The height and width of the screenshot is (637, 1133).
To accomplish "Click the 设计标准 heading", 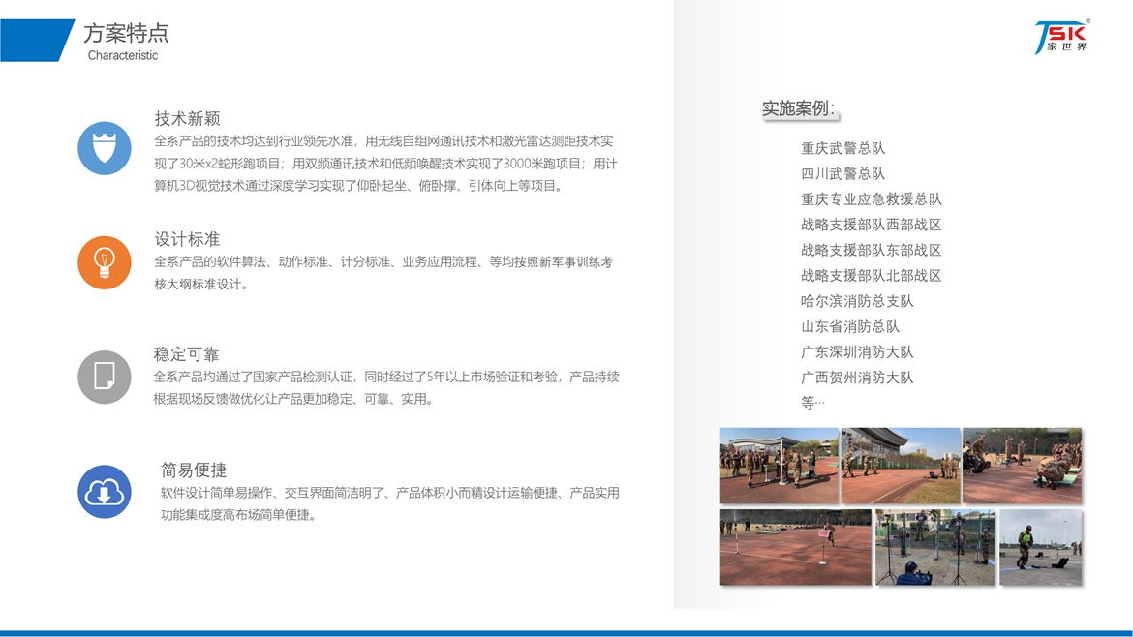I will (188, 239).
